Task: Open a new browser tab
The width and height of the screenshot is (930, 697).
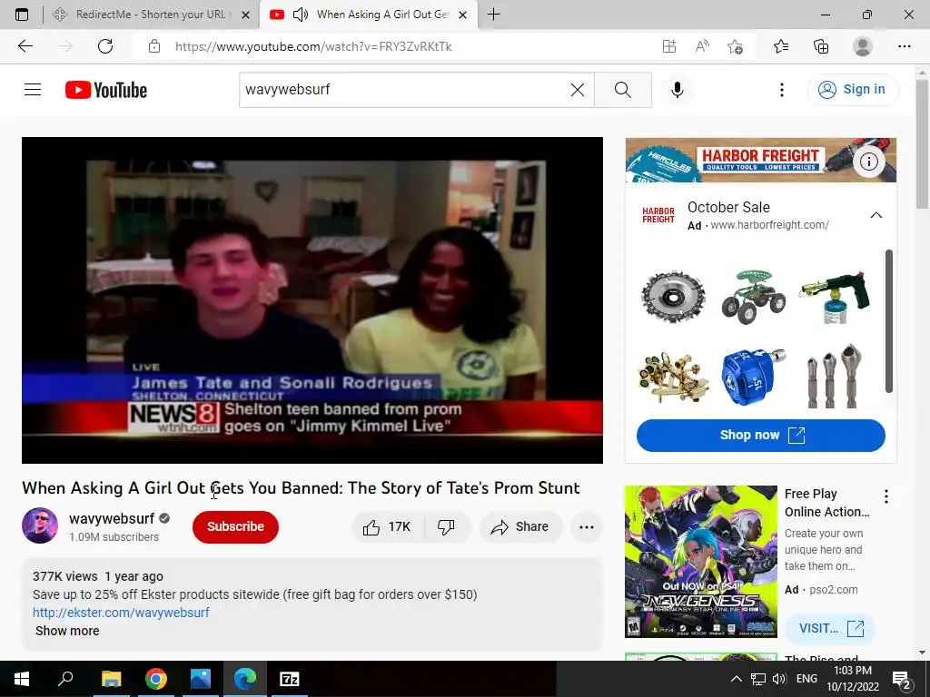Action: tap(493, 15)
